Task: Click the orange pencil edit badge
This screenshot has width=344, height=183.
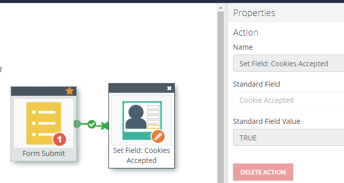Action: pyautogui.click(x=158, y=136)
